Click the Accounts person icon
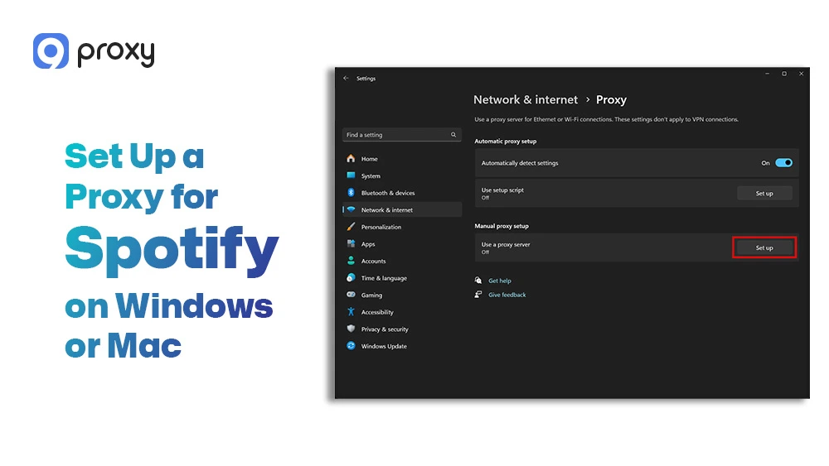This screenshot has height=466, width=829. click(351, 261)
